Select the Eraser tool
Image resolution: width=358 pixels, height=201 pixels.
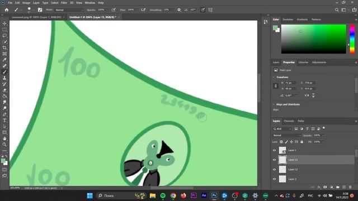[x=4, y=90]
